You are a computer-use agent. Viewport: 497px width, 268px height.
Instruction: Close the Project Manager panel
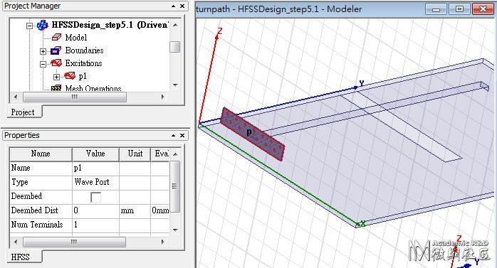point(182,6)
